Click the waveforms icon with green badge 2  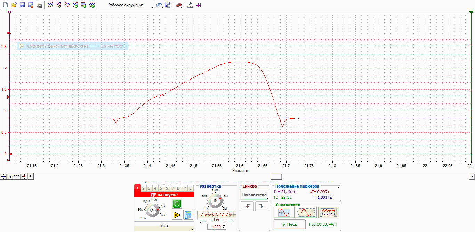(x=92, y=5)
